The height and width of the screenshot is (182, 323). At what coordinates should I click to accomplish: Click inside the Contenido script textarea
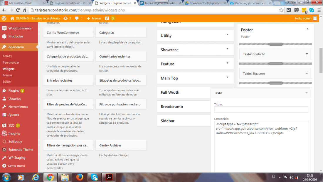click(x=261, y=147)
